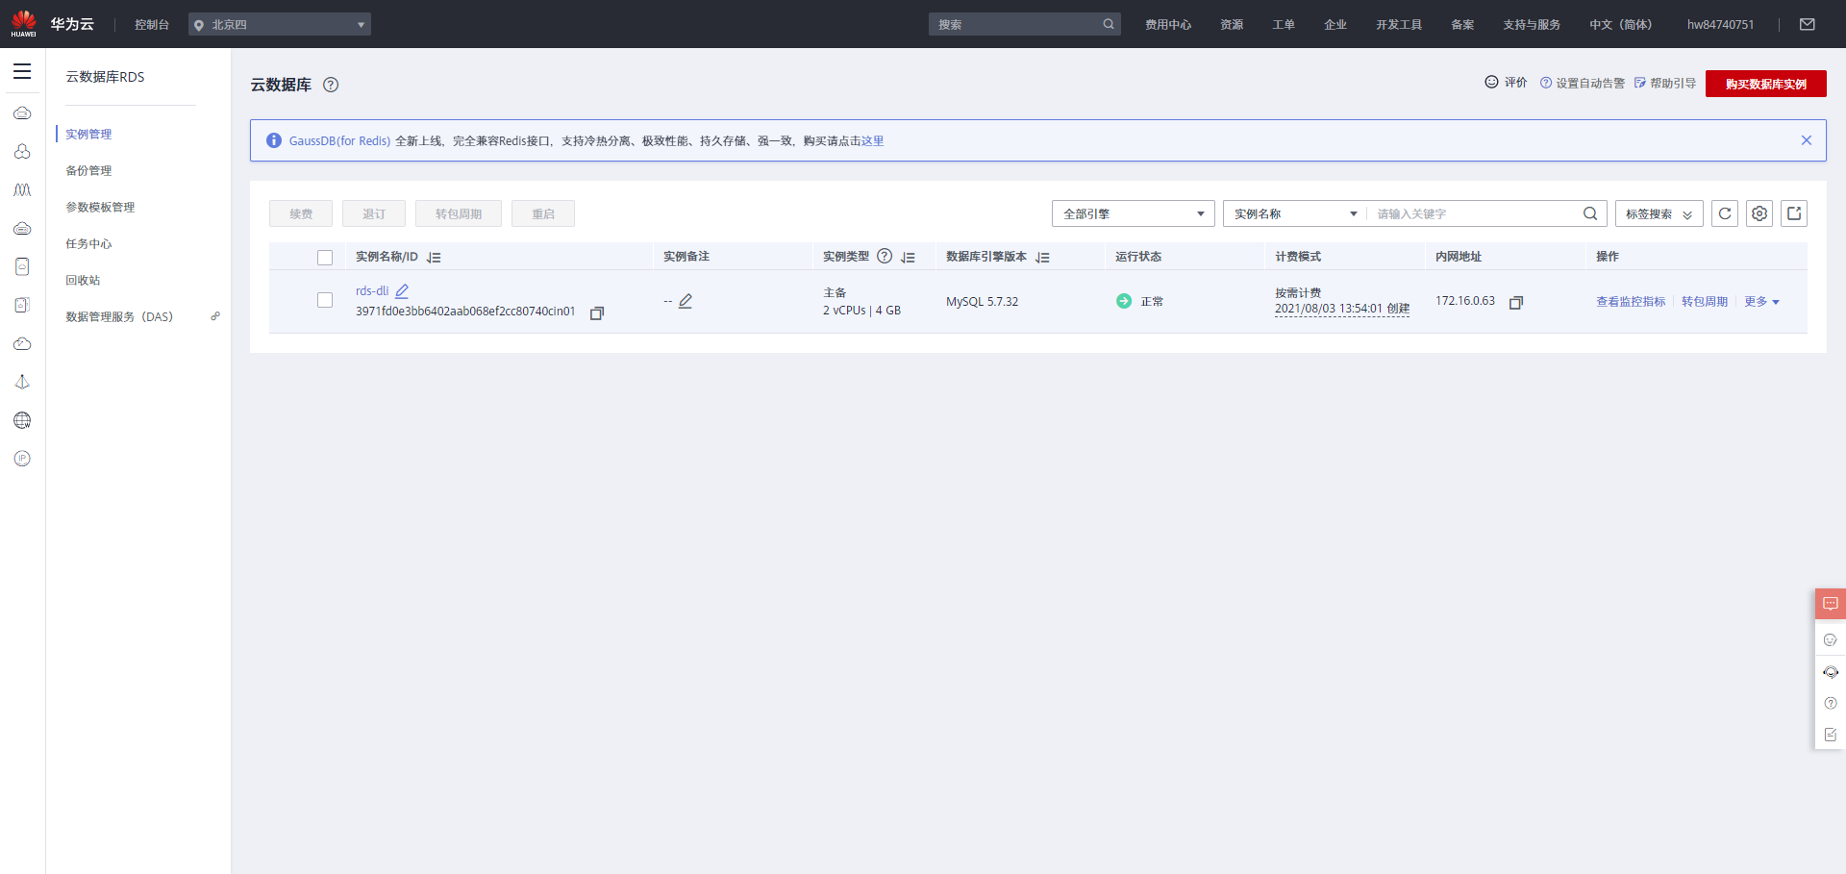The width and height of the screenshot is (1846, 874).
Task: Open 资源 in the top navigation
Action: 1232,25
